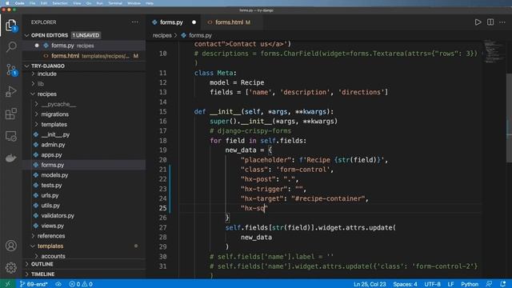The height and width of the screenshot is (288, 512).
Task: Open the Docker view
Action: click(x=10, y=158)
